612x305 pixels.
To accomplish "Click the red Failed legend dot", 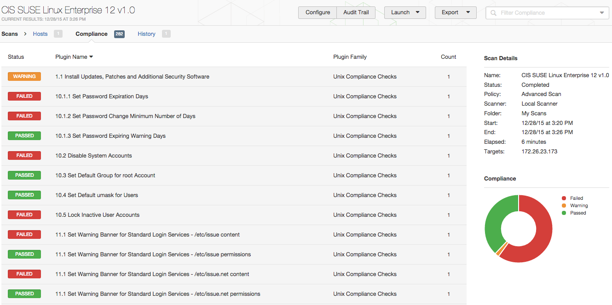I will (564, 198).
